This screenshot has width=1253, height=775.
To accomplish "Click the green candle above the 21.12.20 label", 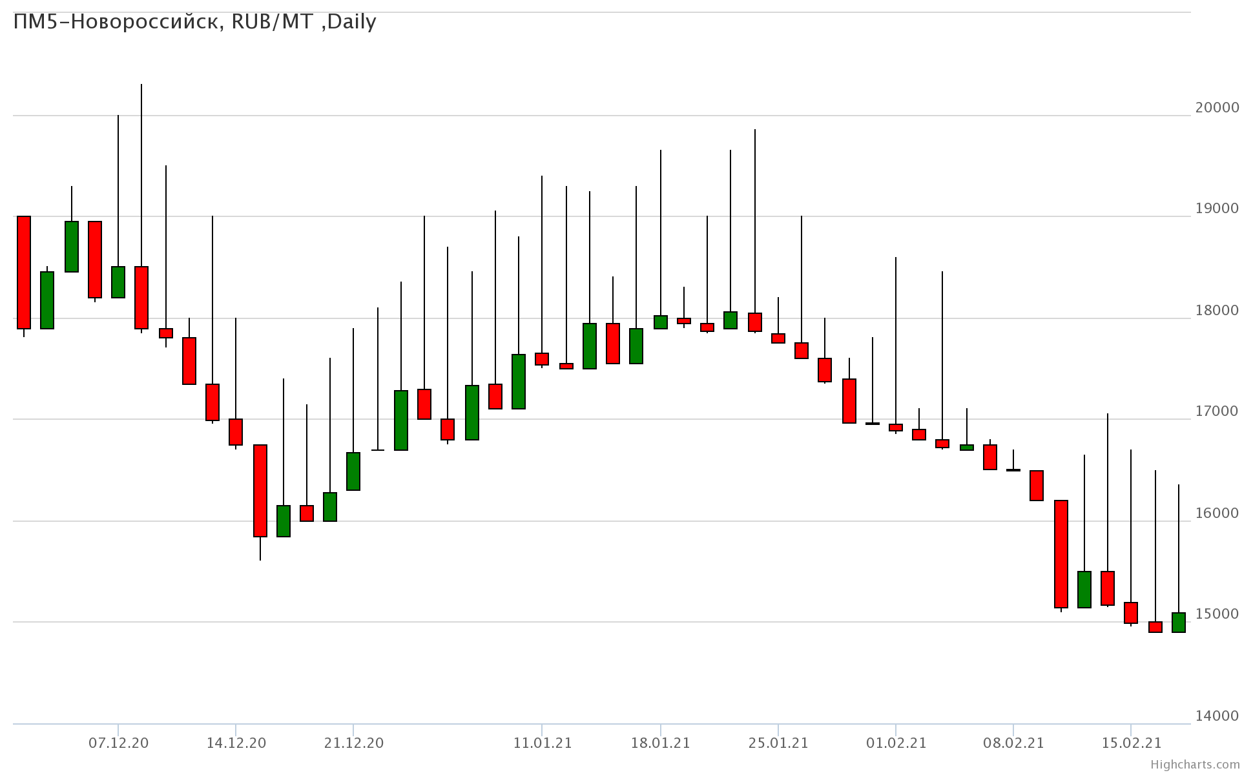I will click(353, 471).
